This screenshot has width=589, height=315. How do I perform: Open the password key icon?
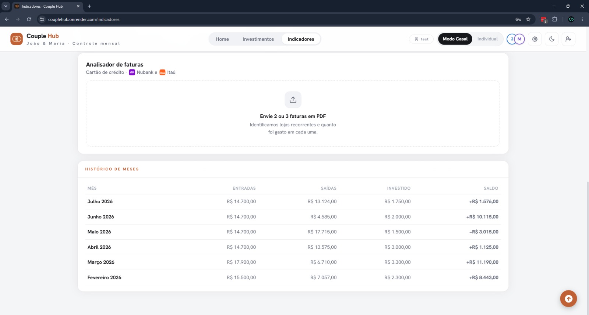click(518, 19)
